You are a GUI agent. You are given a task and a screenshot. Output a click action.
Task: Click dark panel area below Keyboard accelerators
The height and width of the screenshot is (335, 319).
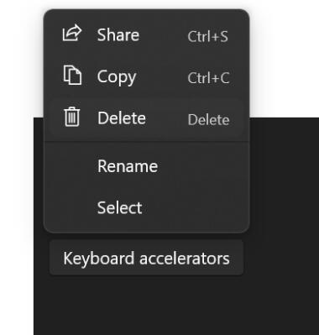[168, 306]
